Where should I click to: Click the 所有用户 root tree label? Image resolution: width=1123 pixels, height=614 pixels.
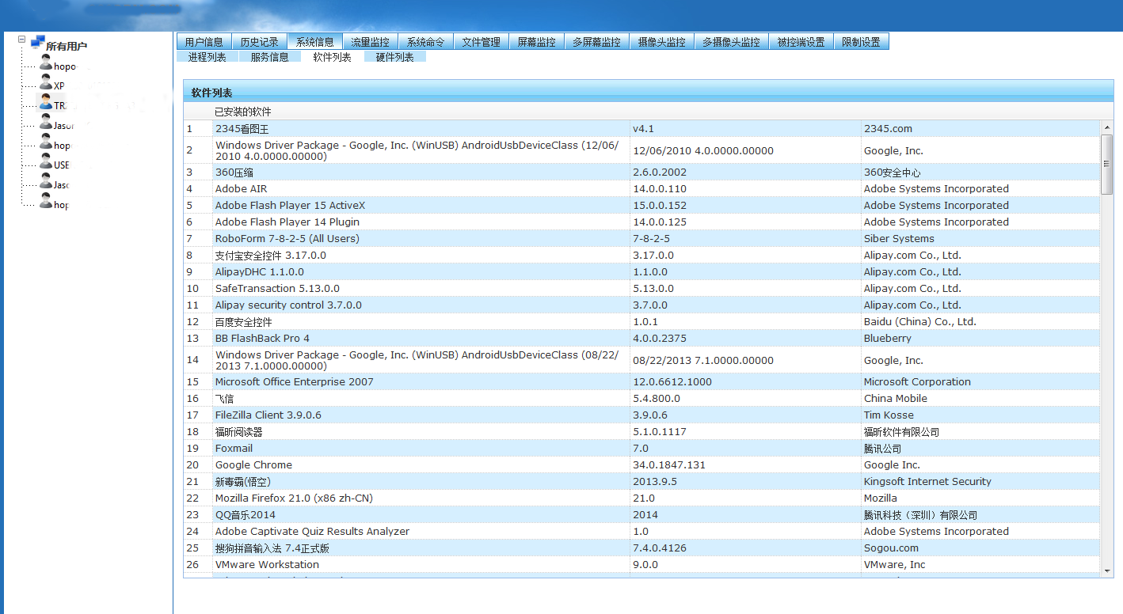pyautogui.click(x=67, y=47)
